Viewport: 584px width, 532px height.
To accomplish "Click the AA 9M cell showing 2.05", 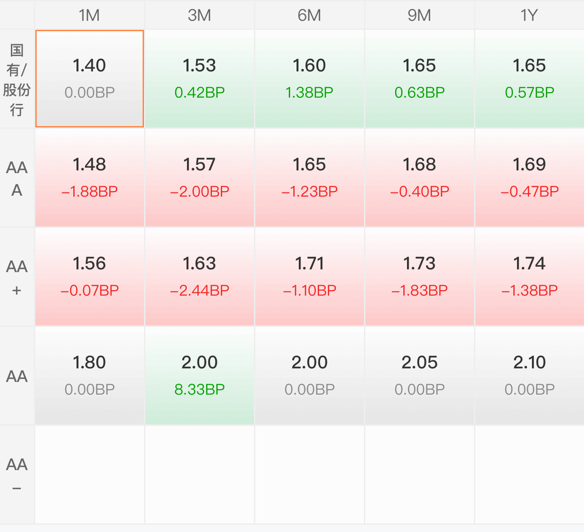I will [x=419, y=375].
